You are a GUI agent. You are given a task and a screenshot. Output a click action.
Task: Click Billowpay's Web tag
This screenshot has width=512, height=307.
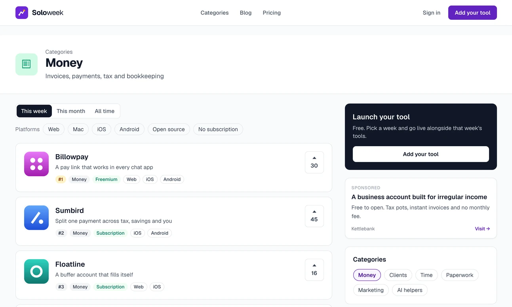[131, 179]
